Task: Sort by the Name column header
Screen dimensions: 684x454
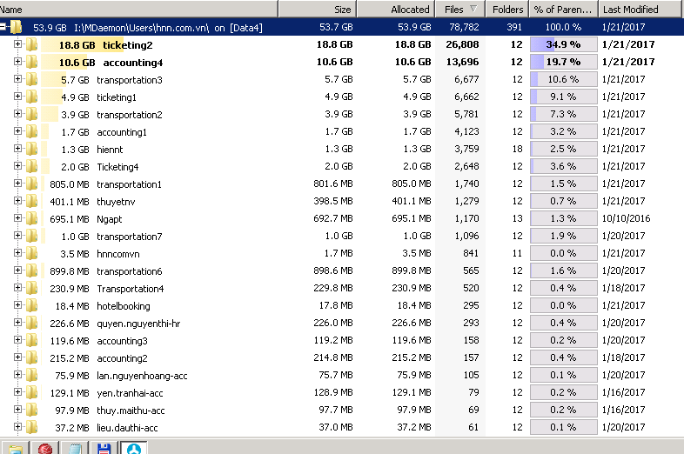Action: coord(138,10)
